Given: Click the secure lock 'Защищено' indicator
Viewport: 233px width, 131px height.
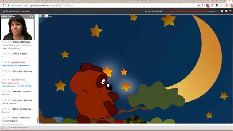Looking at the screenshot, I should tap(14, 5).
